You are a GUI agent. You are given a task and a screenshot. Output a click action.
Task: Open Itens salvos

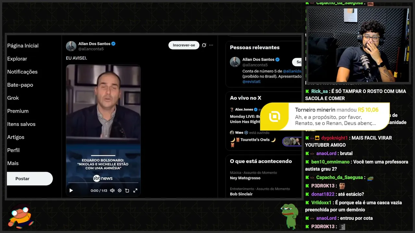tap(21, 124)
